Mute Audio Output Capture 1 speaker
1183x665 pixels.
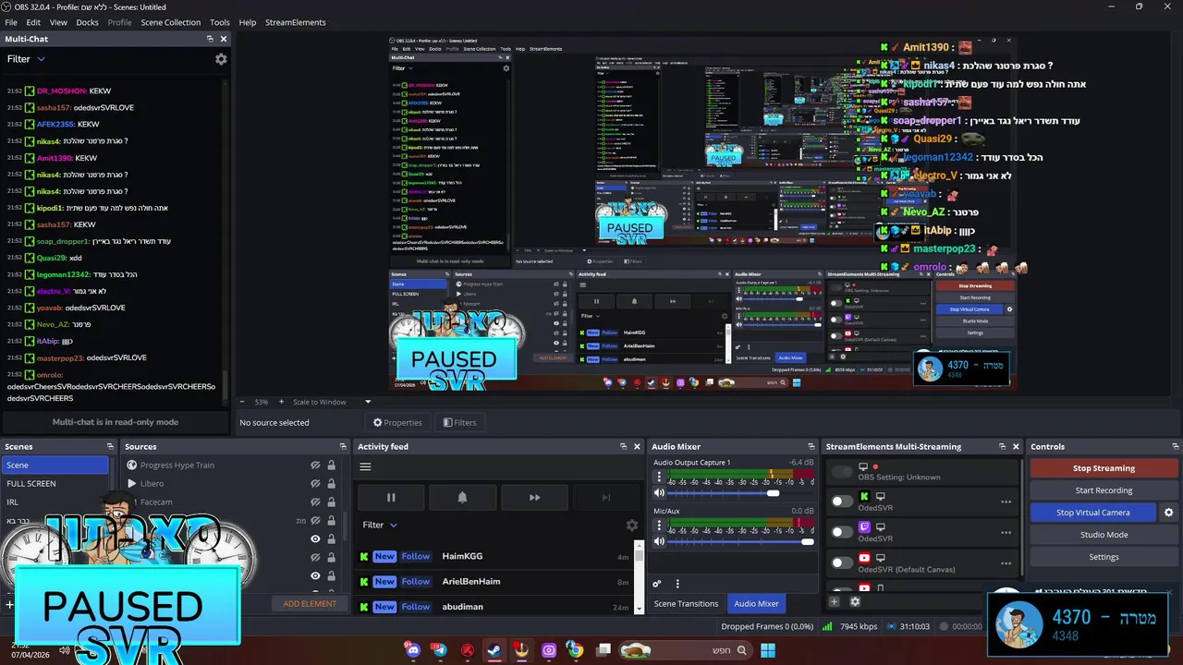click(x=659, y=493)
